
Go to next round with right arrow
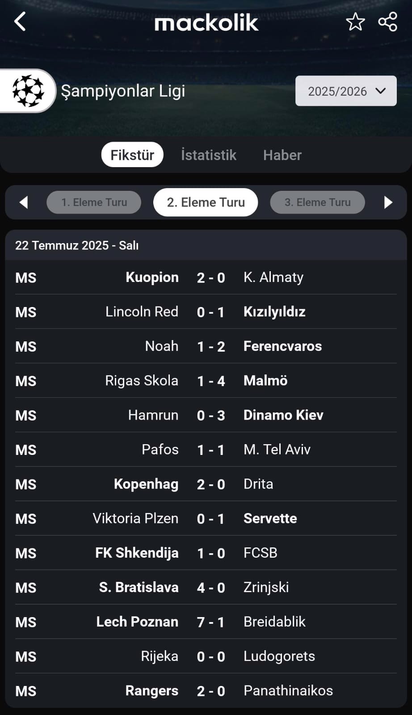(x=388, y=202)
